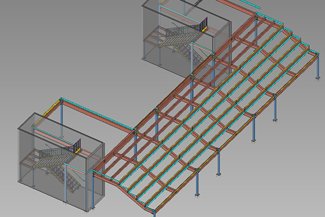Viewport: 325px width, 217px height.
Task: Select the yellow beam on the lower-left frame
Action: coord(50,110)
